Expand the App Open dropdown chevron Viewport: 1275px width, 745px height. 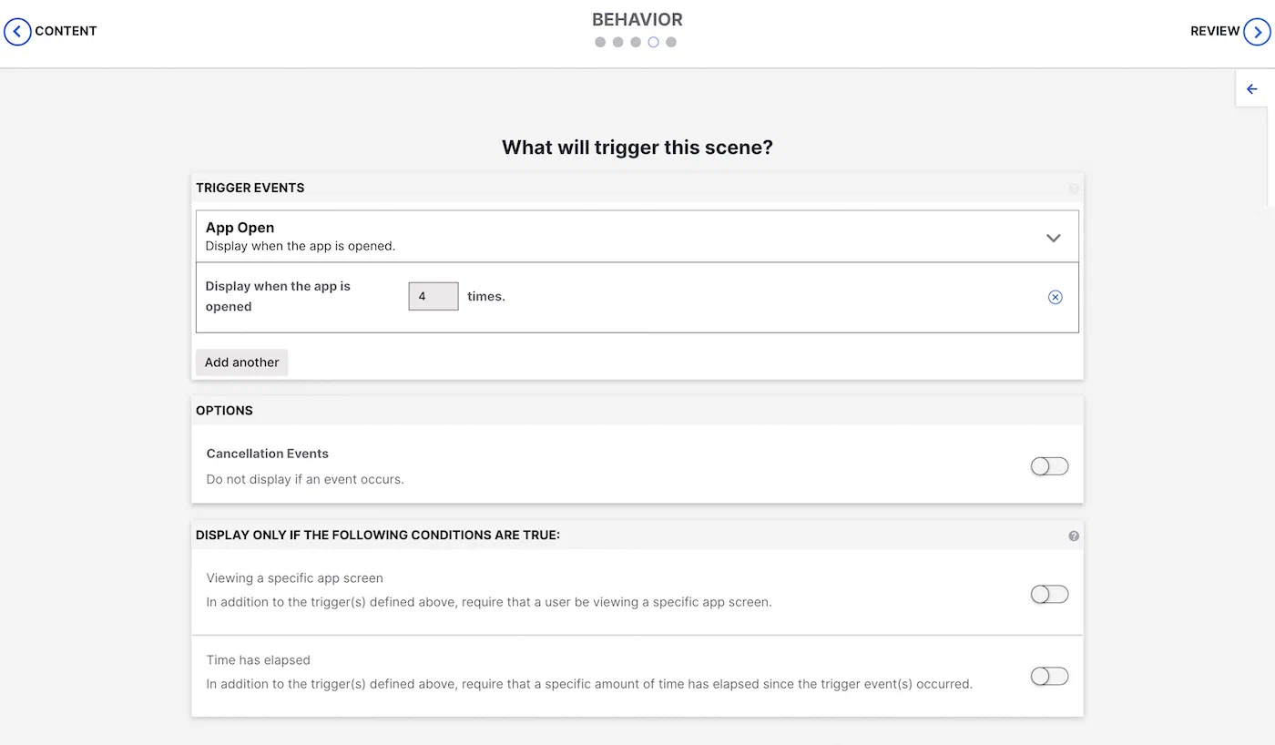[x=1054, y=238]
